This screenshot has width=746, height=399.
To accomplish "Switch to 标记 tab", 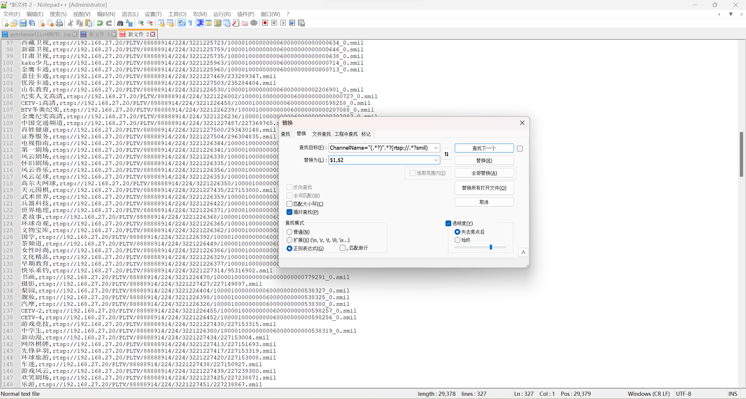I will tap(366, 134).
